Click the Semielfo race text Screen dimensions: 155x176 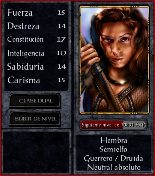[x=113, y=149]
